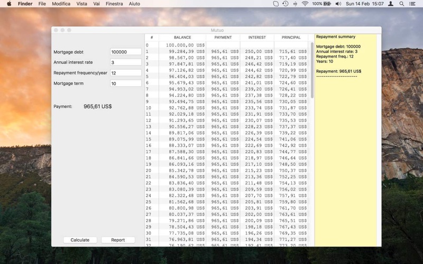Open Notification Center list icon
The height and width of the screenshot is (264, 423).
[412, 4]
